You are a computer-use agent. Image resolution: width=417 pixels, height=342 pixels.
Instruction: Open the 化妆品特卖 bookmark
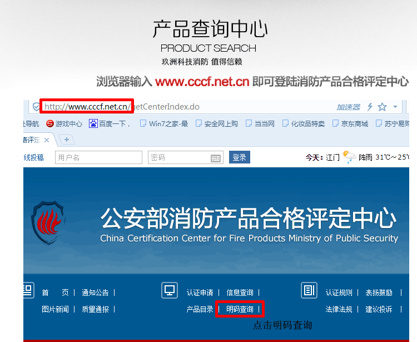click(x=304, y=123)
